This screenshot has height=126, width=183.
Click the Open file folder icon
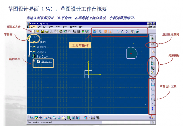(38, 31)
